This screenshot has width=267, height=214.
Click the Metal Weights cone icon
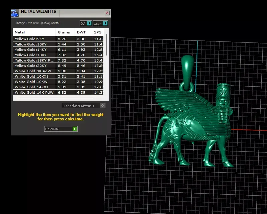tap(15, 13)
